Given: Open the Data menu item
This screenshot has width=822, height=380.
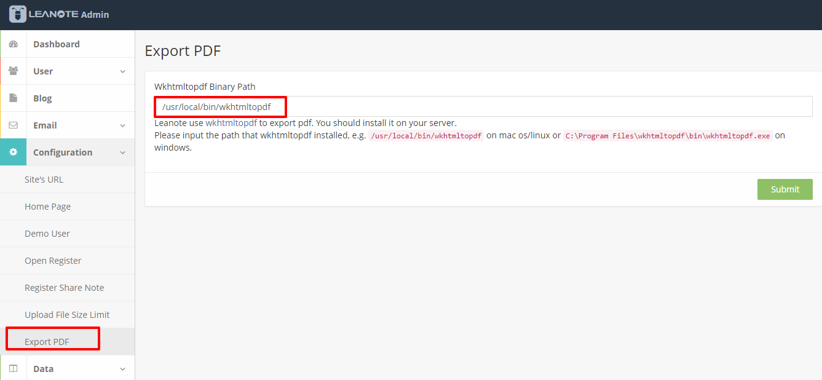Looking at the screenshot, I should point(68,369).
